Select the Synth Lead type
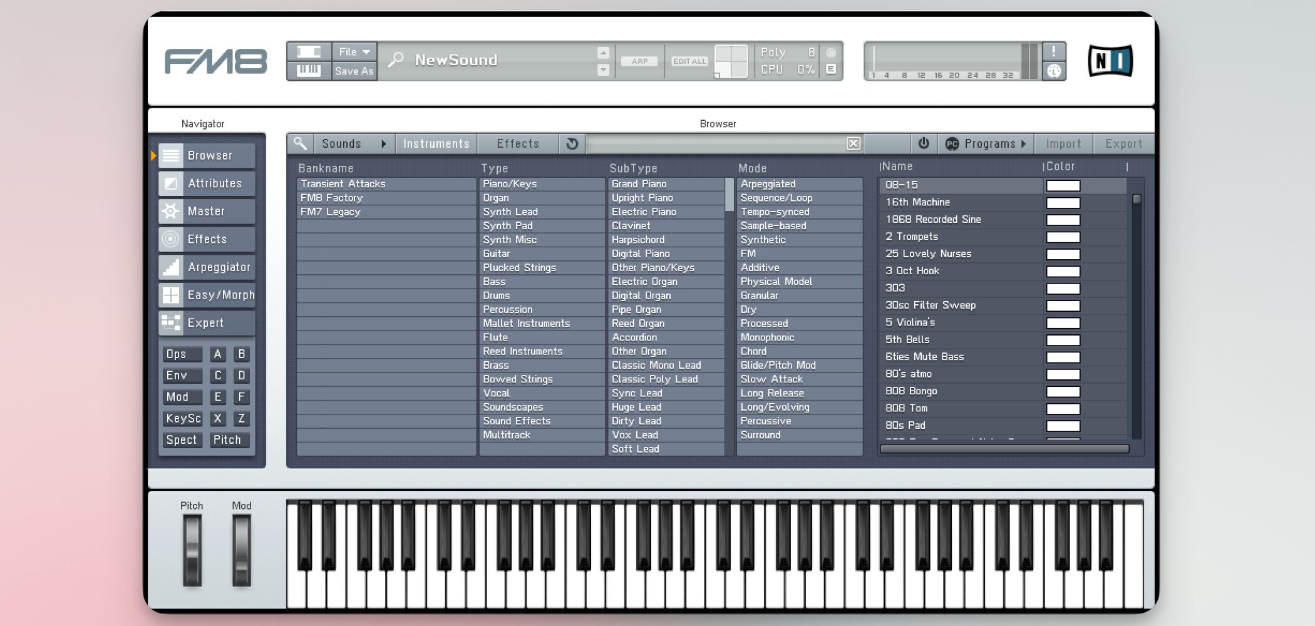The width and height of the screenshot is (1315, 626). (x=542, y=212)
